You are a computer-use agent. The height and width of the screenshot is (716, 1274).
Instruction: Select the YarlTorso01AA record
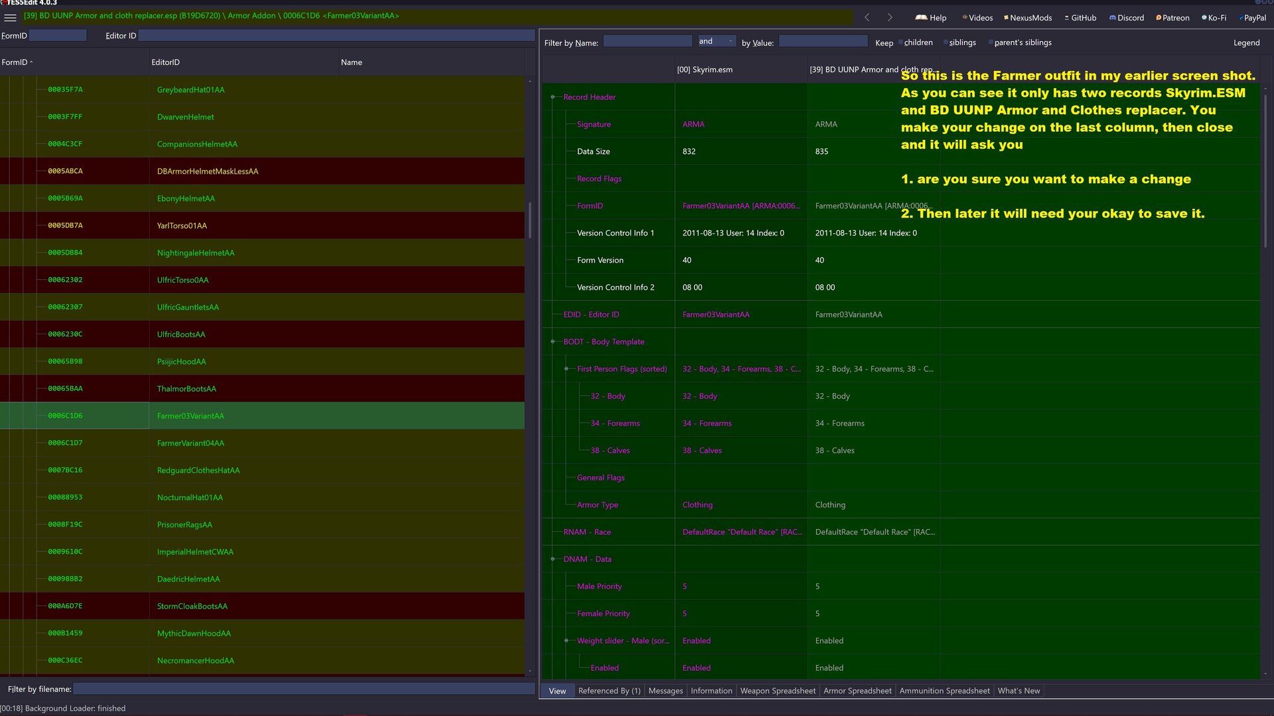click(x=262, y=225)
